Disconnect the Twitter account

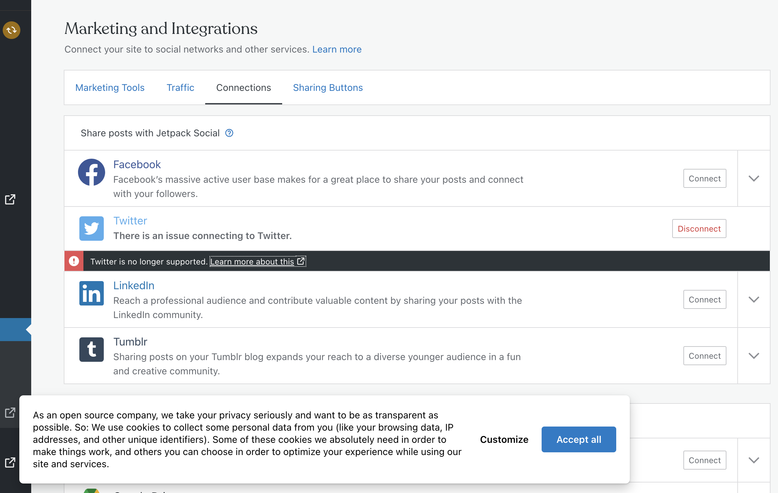point(699,229)
